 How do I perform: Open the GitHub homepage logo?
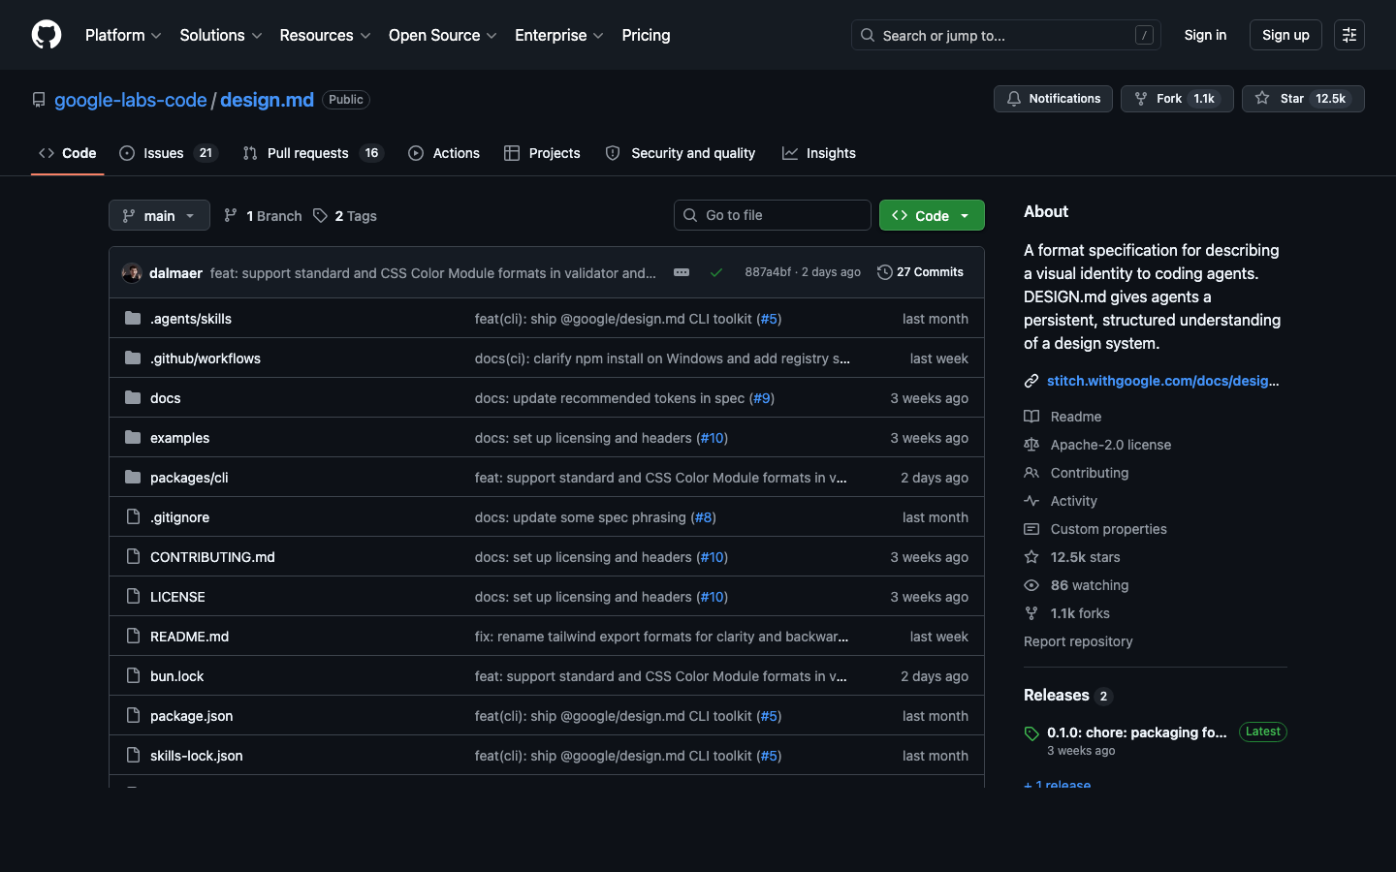47,35
